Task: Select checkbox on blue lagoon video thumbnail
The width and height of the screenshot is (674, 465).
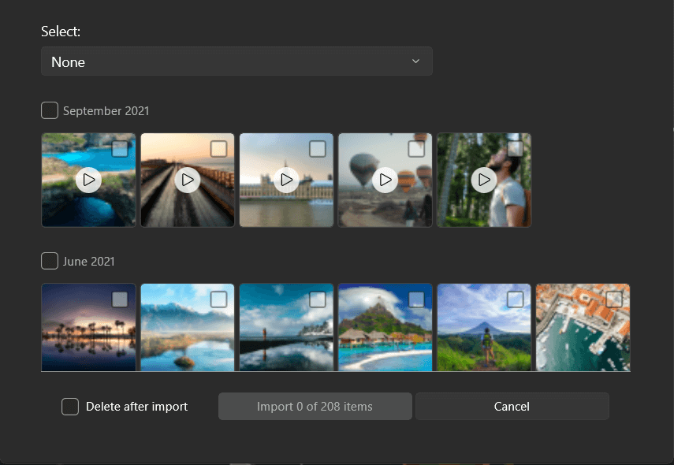Action: click(x=120, y=149)
